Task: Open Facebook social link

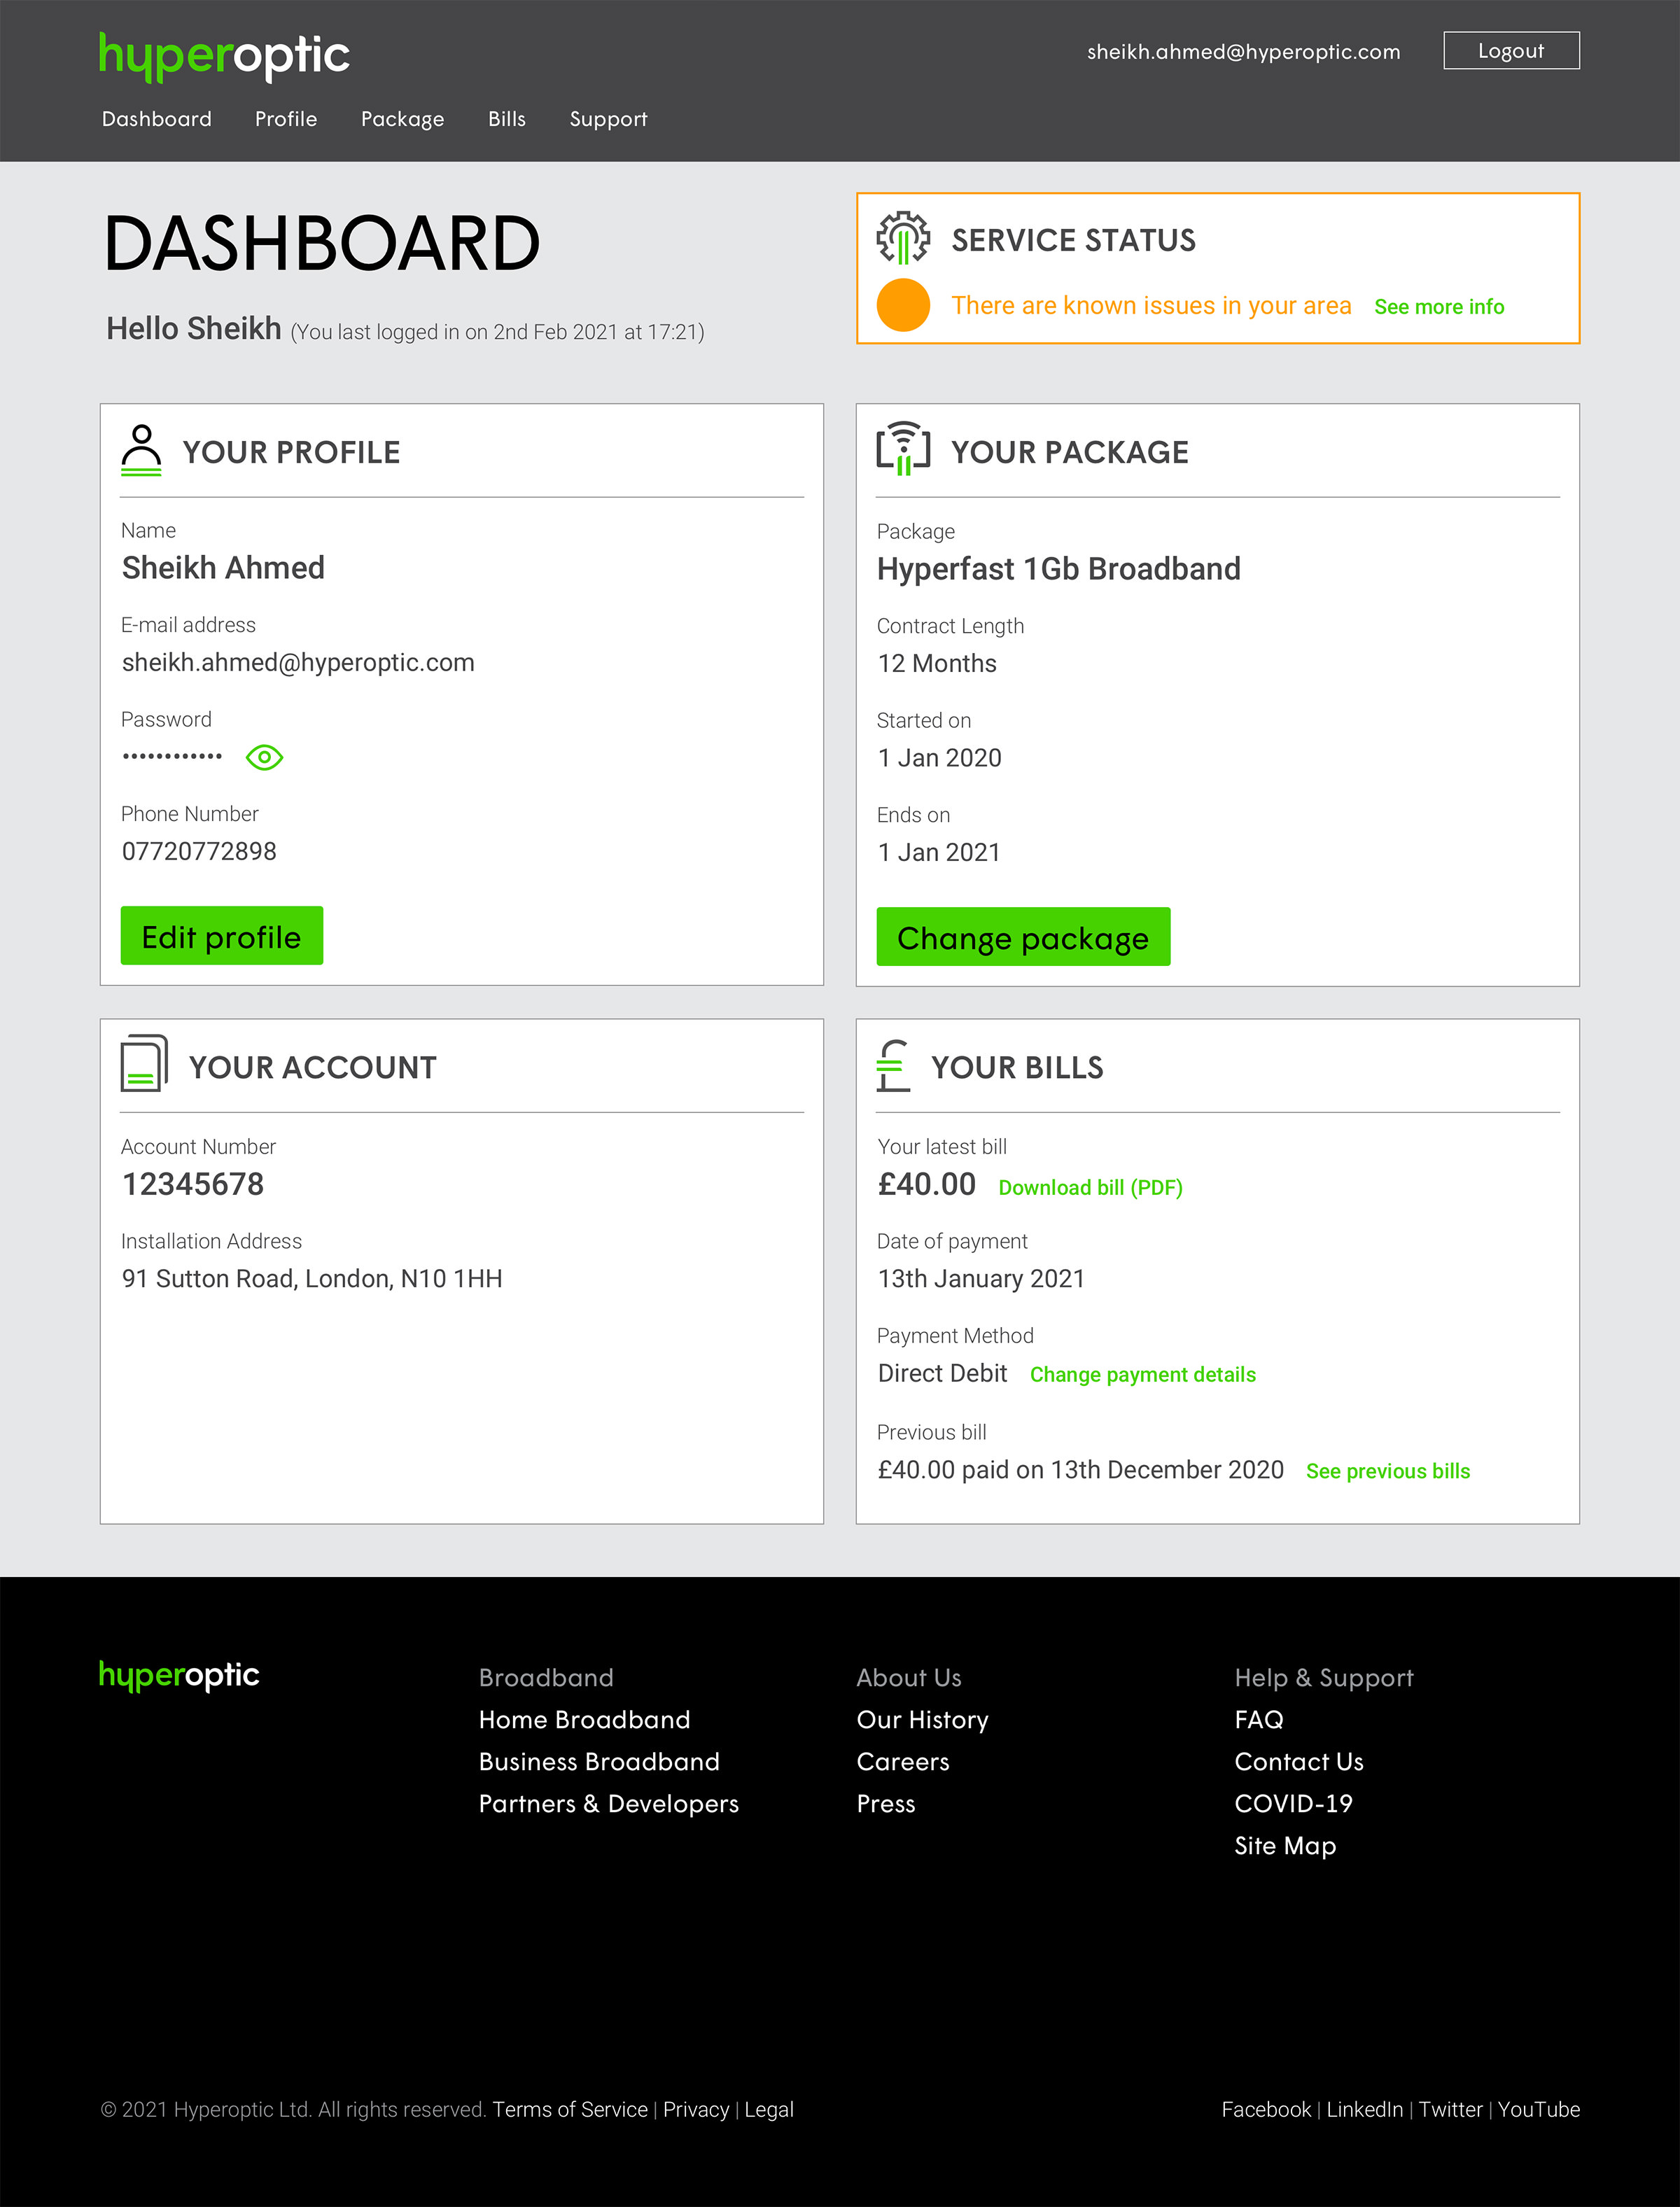Action: [1266, 2109]
